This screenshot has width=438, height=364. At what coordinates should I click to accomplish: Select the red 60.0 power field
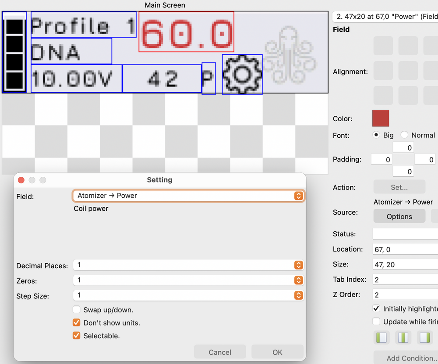click(x=187, y=32)
